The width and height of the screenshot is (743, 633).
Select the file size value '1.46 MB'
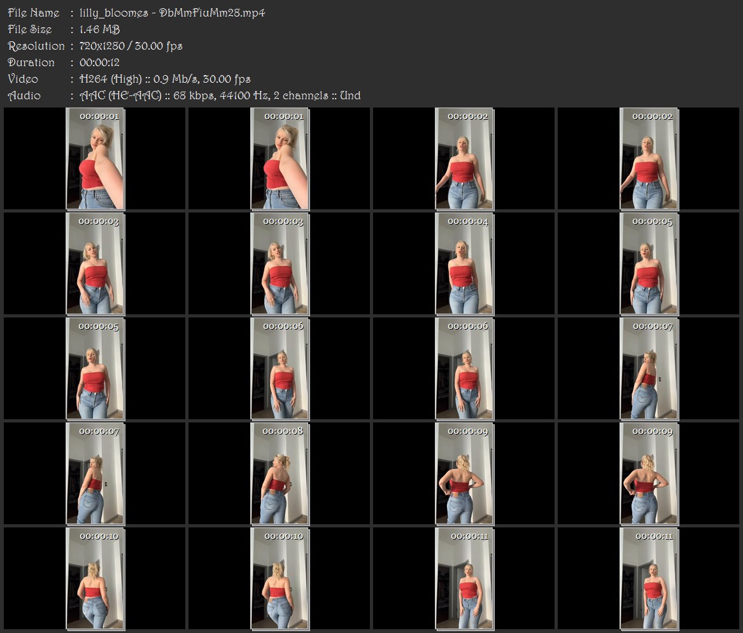click(x=99, y=29)
